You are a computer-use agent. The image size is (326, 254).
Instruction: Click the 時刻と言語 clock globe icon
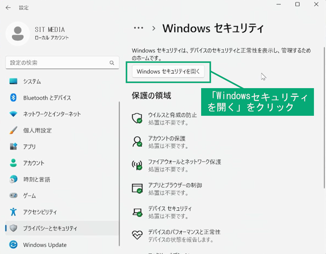tap(13, 179)
